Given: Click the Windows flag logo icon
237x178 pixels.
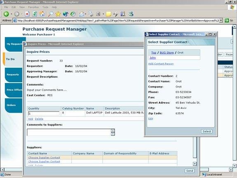Looking at the screenshot, I should 232,7.
